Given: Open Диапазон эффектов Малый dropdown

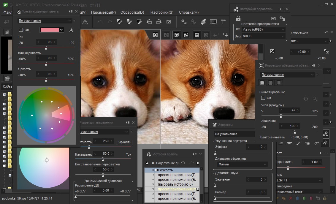Looking at the screenshot, I should point(242,164).
